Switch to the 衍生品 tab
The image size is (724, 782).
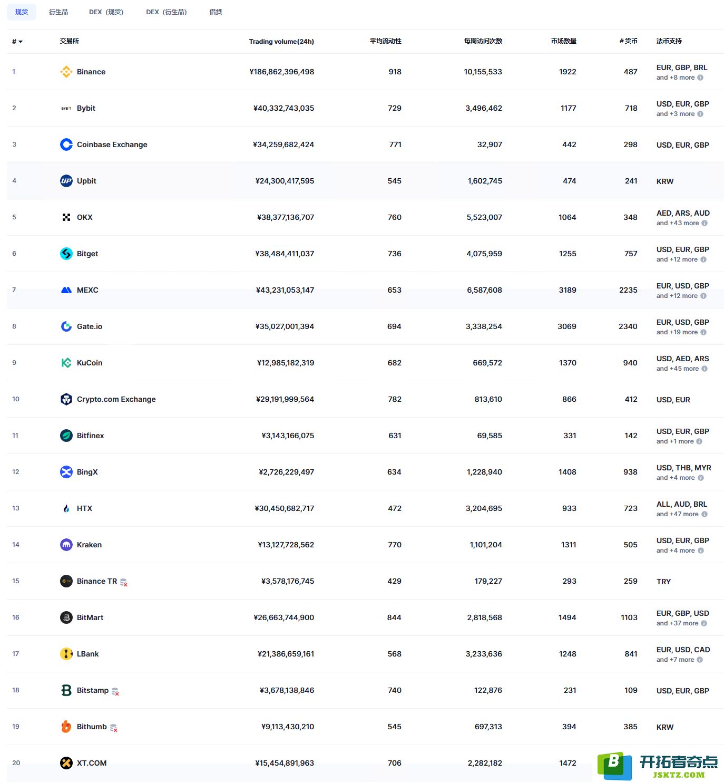[58, 12]
